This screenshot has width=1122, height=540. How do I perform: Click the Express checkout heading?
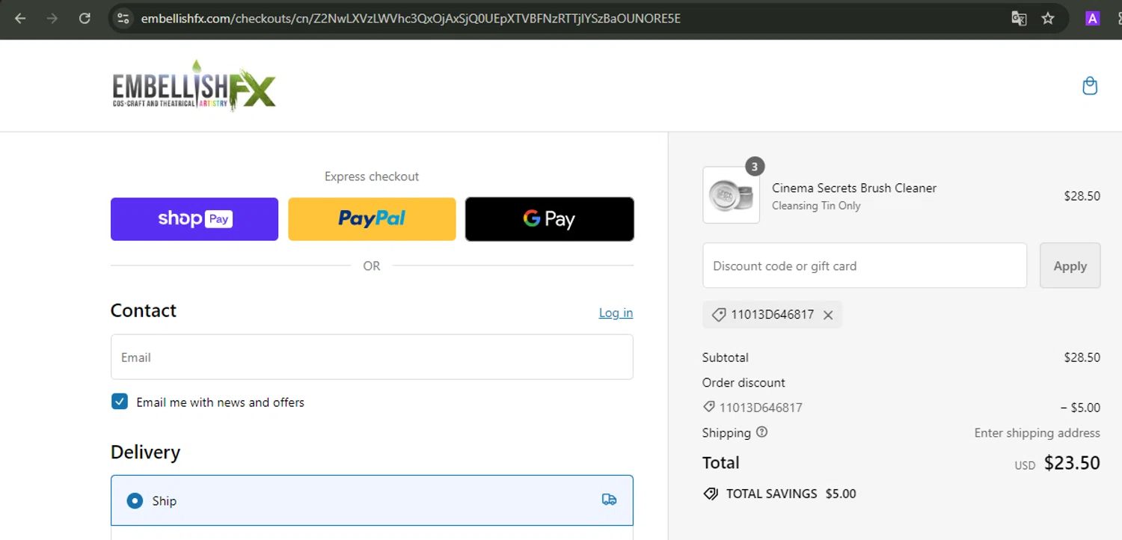(x=372, y=177)
